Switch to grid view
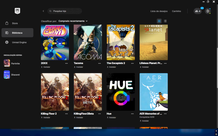 (159, 21)
